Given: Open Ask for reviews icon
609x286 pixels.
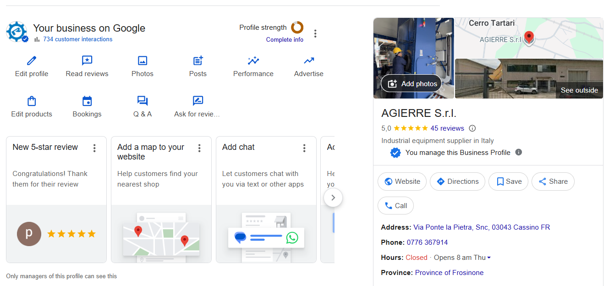Looking at the screenshot, I should [x=198, y=101].
